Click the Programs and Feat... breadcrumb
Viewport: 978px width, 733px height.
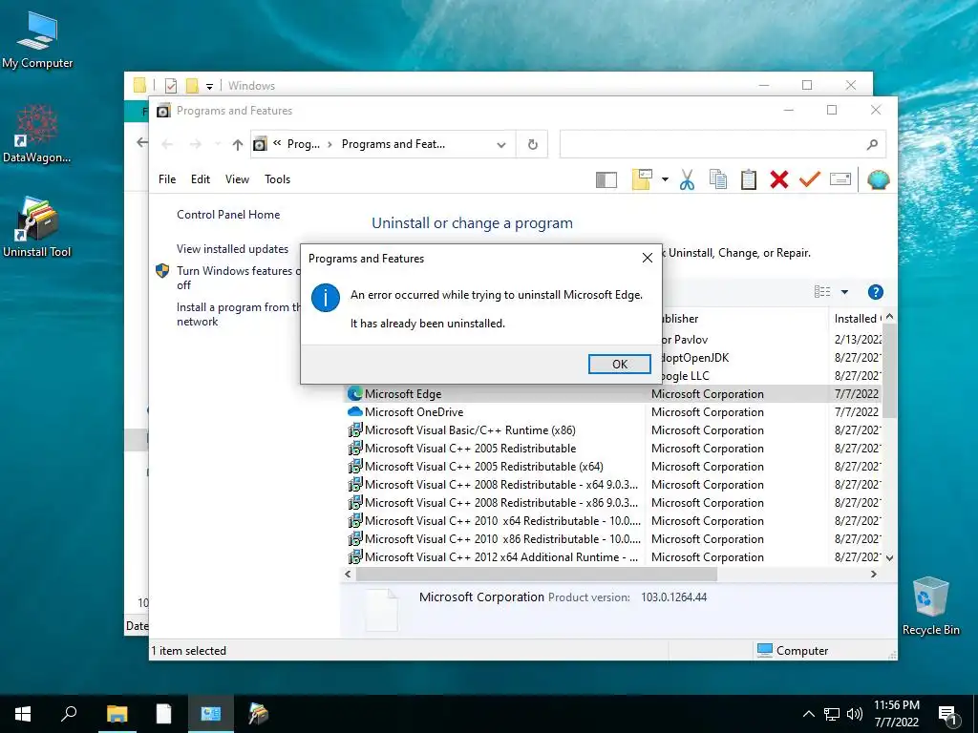[x=393, y=144]
